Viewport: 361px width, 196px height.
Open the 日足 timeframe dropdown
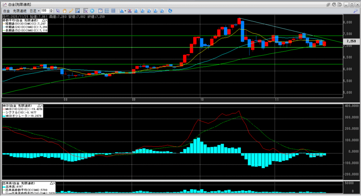38,11
